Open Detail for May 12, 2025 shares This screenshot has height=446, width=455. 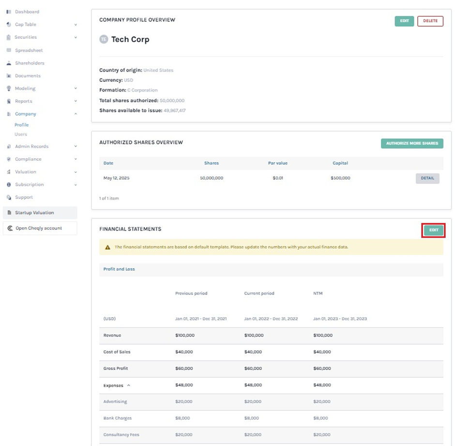tap(427, 178)
